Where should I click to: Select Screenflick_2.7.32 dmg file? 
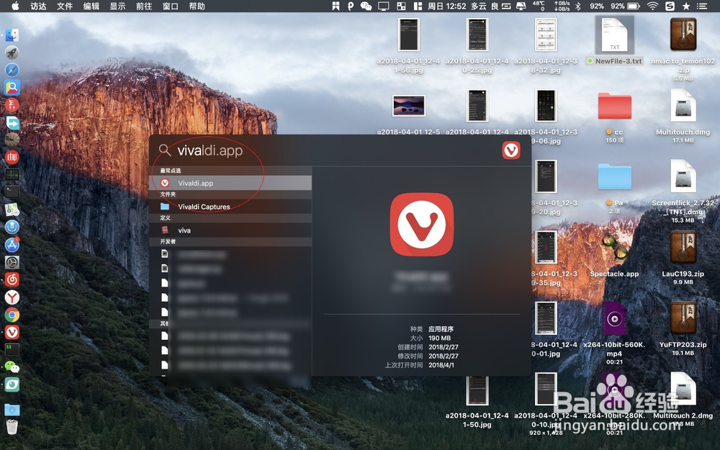pyautogui.click(x=683, y=176)
